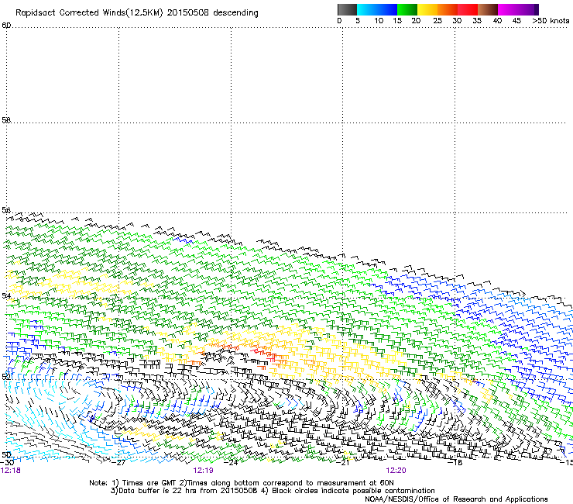This screenshot has width=573, height=504.
Task: Click the blue 10-15 knots legend color
Action: click(x=387, y=9)
